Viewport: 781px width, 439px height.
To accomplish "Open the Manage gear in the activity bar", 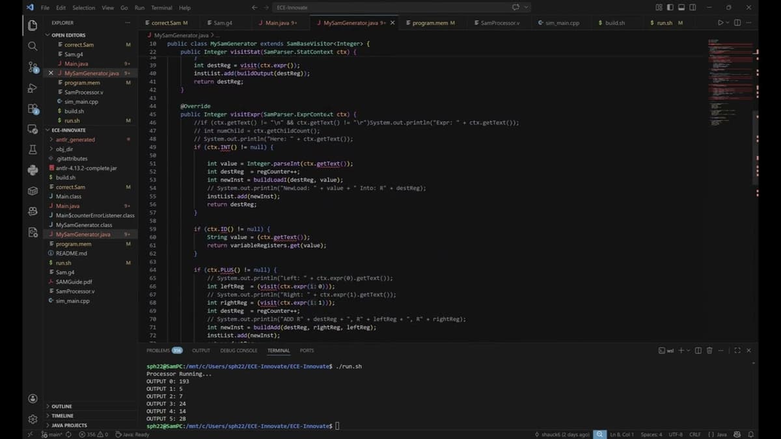I will pyautogui.click(x=33, y=419).
